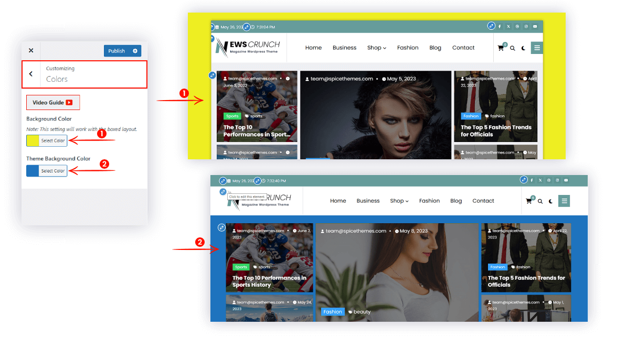This screenshot has height=338, width=626.
Task: Open 'The Top 5 Fashion Trends for Officials' yellow preview
Action: (496, 130)
